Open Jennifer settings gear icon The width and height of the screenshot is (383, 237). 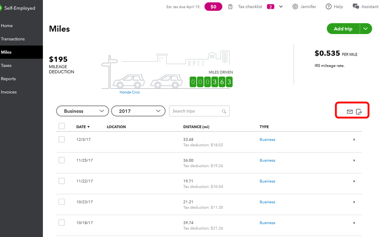(295, 7)
